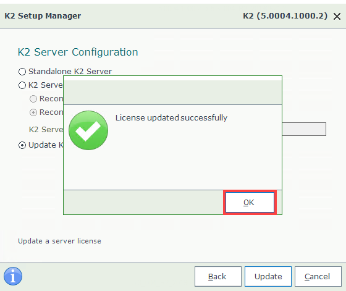Click the 'K2 Setup Manager' title text
This screenshot has height=291, width=346.
coord(43,16)
